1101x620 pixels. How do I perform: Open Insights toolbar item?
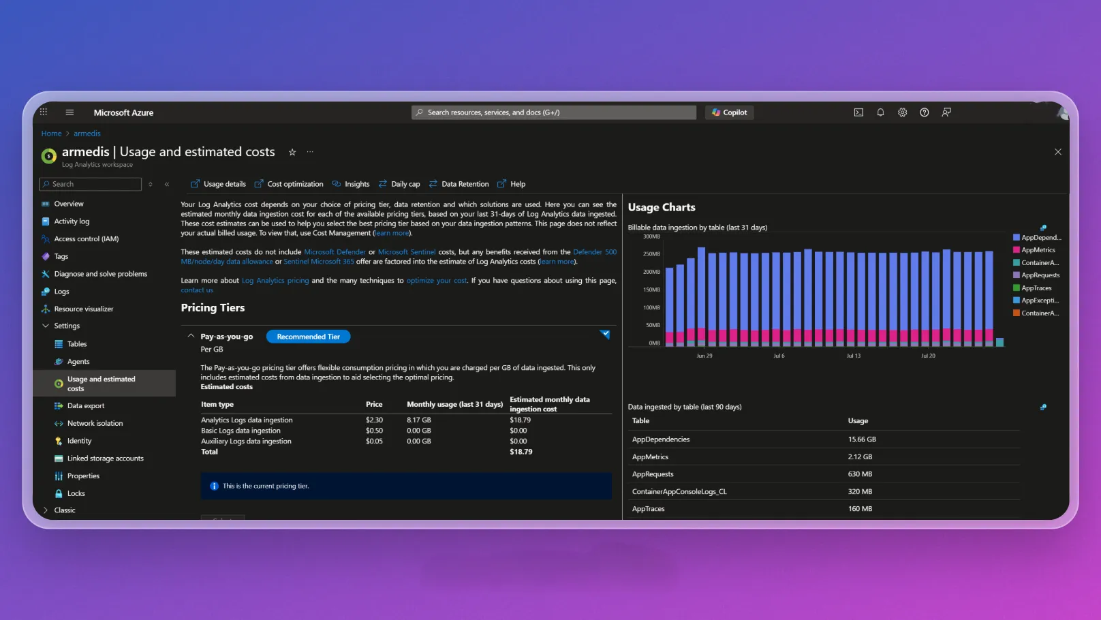[350, 184]
